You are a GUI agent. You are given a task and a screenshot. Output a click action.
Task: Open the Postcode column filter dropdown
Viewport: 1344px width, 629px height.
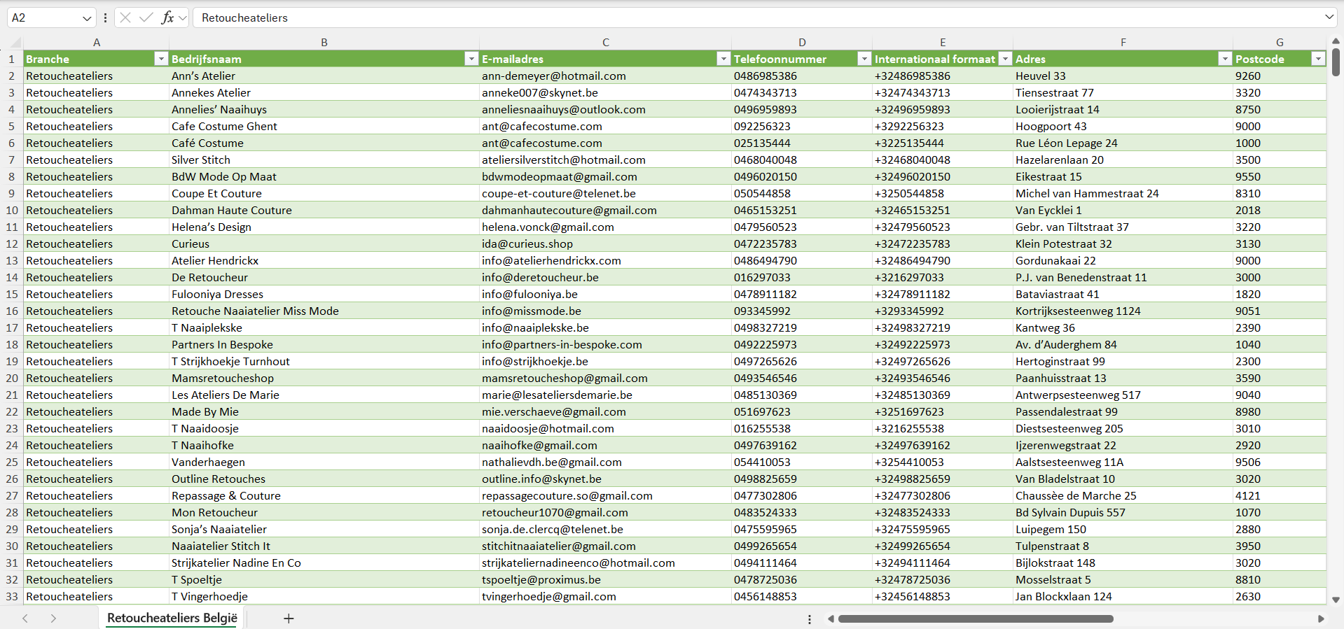point(1318,59)
